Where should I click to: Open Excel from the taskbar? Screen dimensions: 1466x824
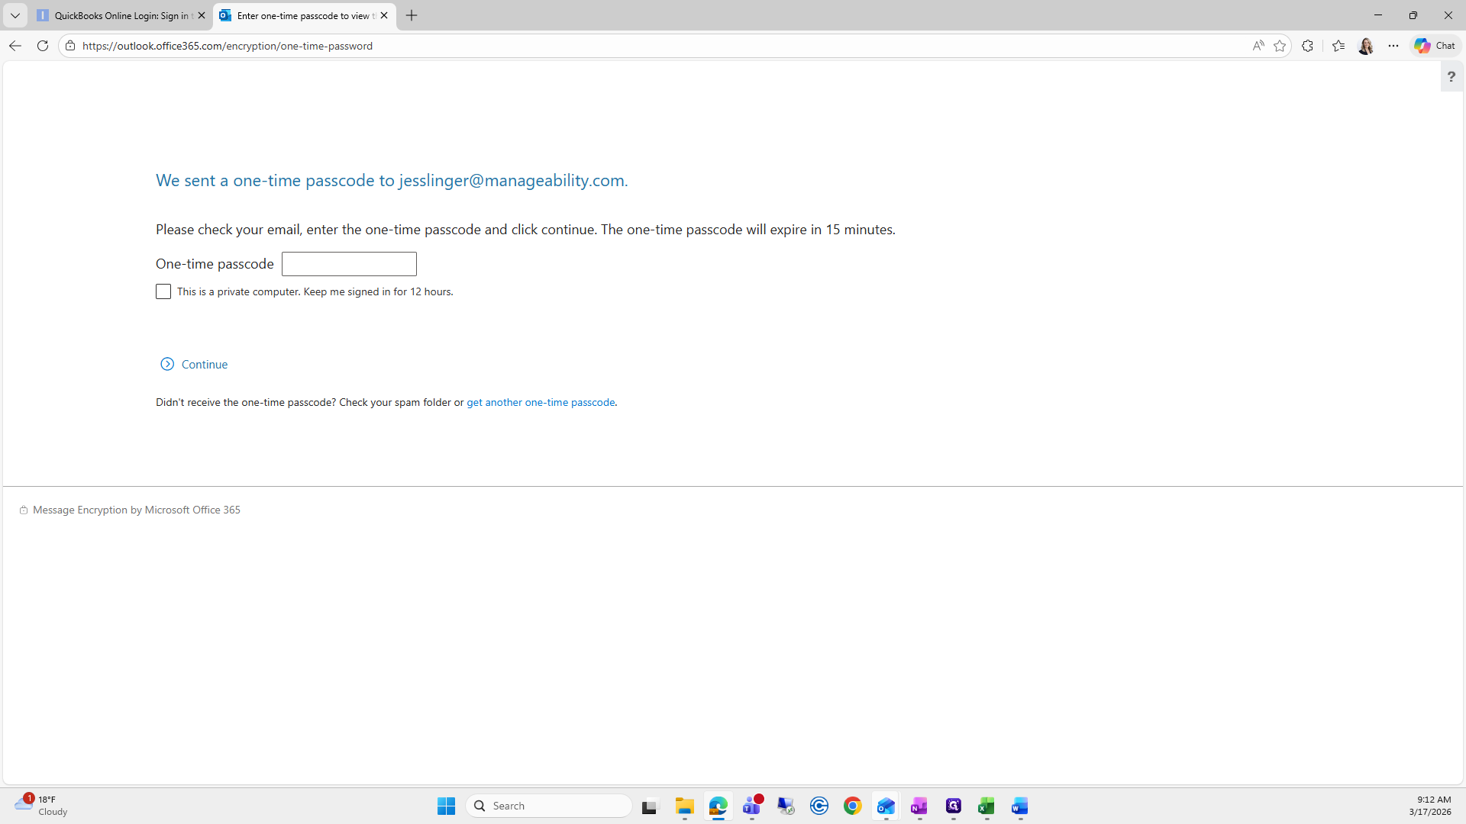[x=986, y=806]
